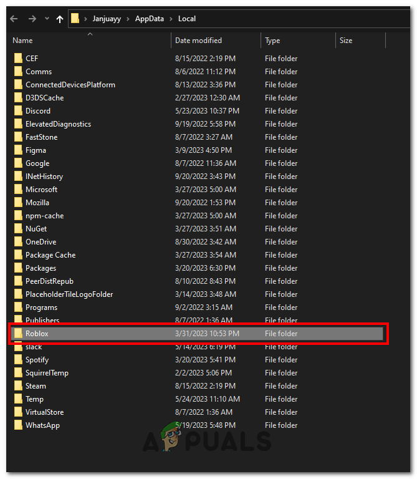This screenshot has height=479, width=417.
Task: Select the PeerDistRepub folder icon
Action: click(x=18, y=281)
